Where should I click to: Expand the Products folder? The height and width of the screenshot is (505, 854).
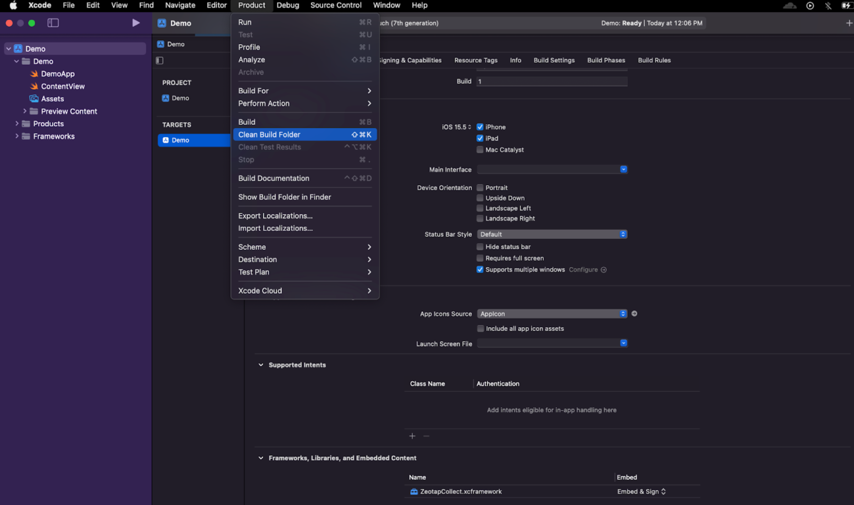[x=17, y=124]
